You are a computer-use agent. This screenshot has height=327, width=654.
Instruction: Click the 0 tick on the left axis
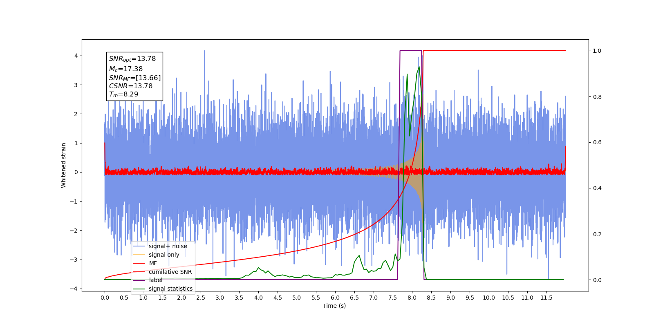[x=76, y=172]
